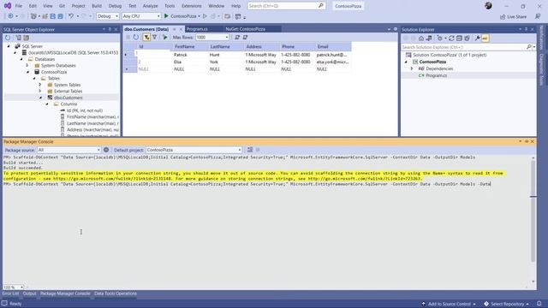Show All Files in Solution Explorer toolbar
Screen dimensions: 548x308
tap(467, 38)
